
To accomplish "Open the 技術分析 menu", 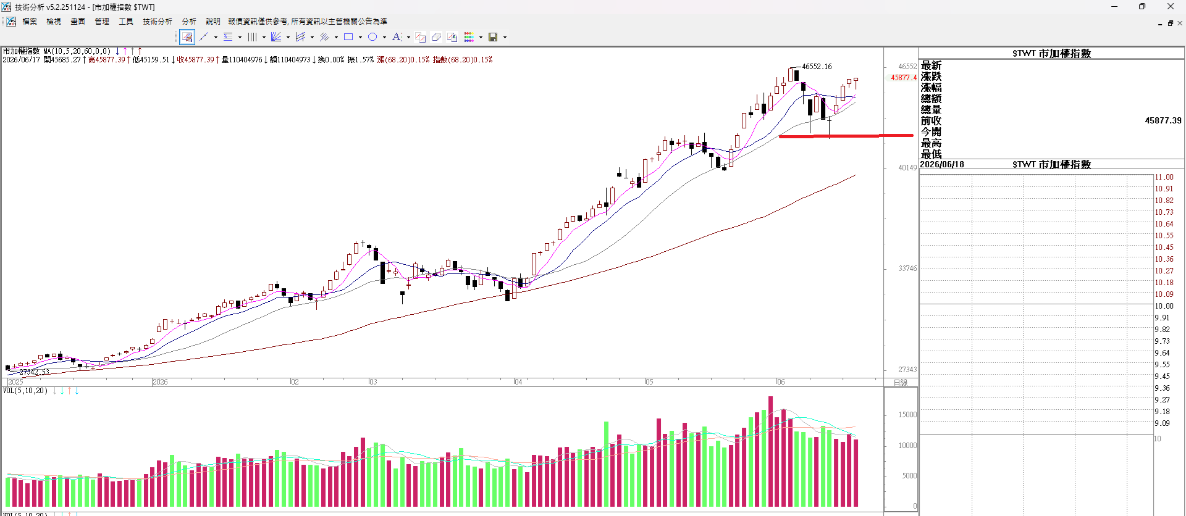I will click(x=158, y=22).
